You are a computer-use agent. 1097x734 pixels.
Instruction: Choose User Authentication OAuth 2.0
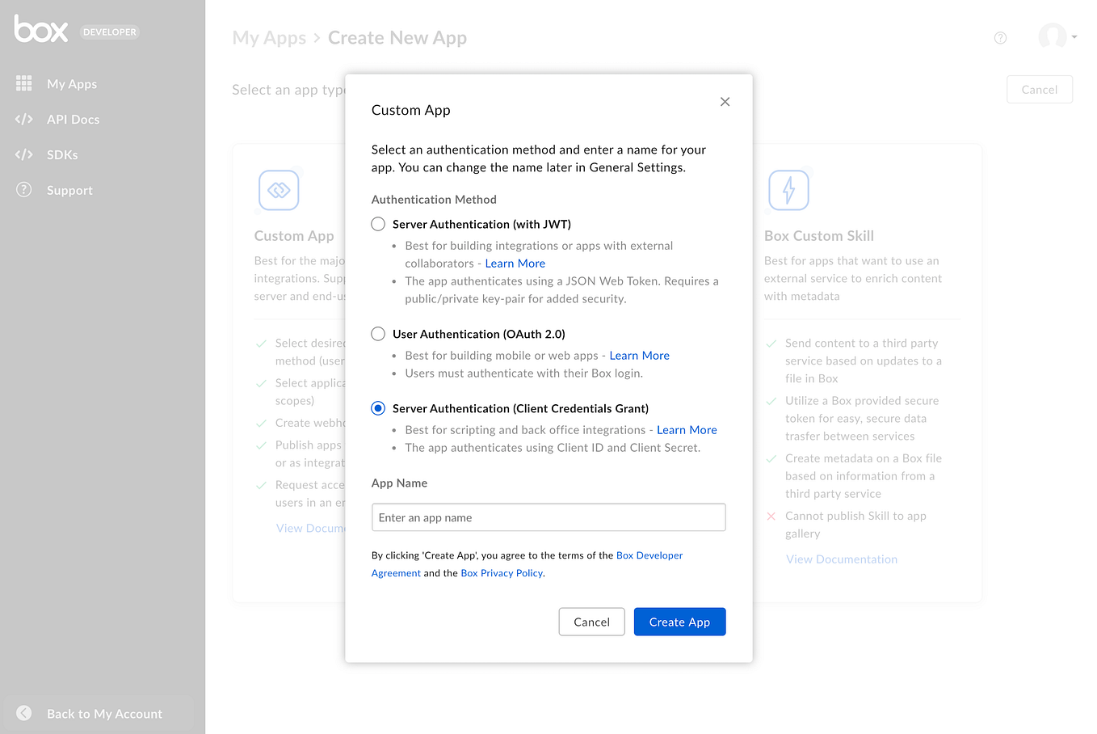click(x=377, y=333)
